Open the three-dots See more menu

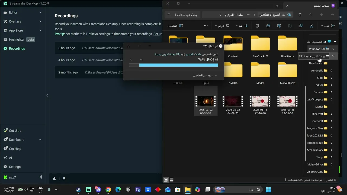pos(206,26)
